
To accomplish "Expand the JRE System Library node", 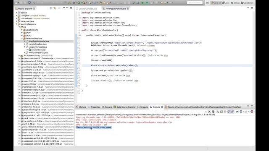I will (x=19, y=55).
